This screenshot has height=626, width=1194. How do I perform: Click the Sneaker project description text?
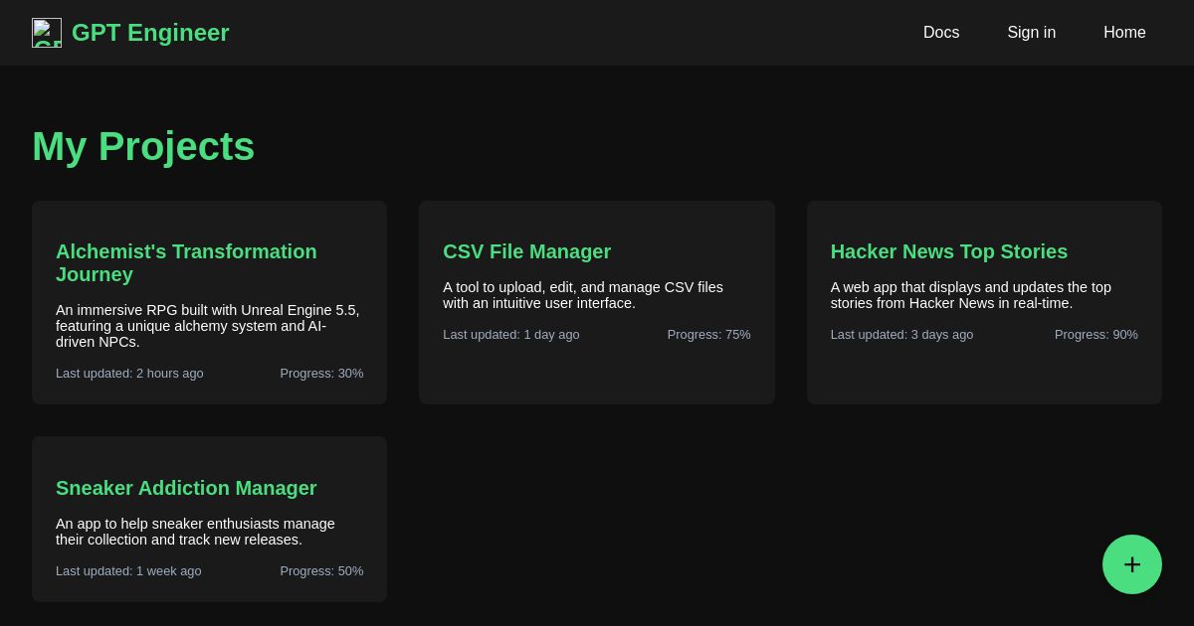(195, 532)
